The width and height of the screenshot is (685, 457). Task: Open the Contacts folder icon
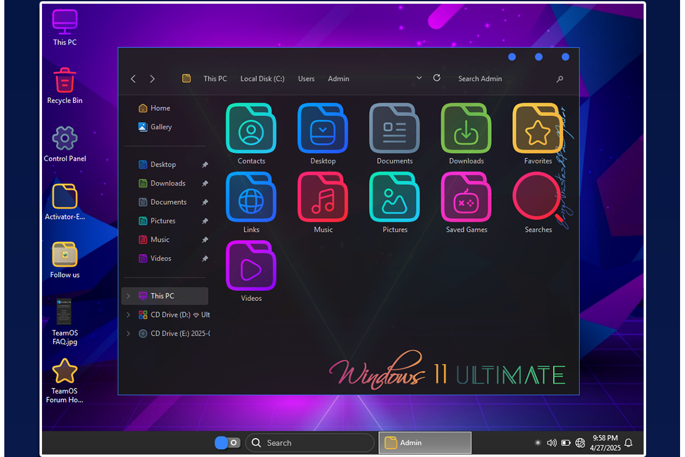(251, 128)
